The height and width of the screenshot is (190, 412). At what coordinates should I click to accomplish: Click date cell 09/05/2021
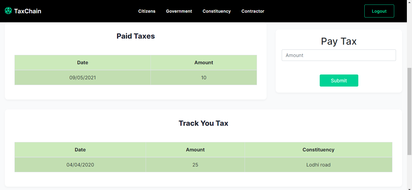click(83, 78)
